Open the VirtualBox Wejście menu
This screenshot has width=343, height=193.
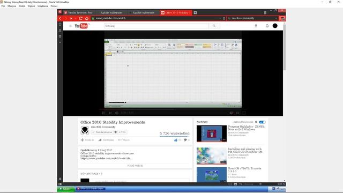pyautogui.click(x=31, y=6)
